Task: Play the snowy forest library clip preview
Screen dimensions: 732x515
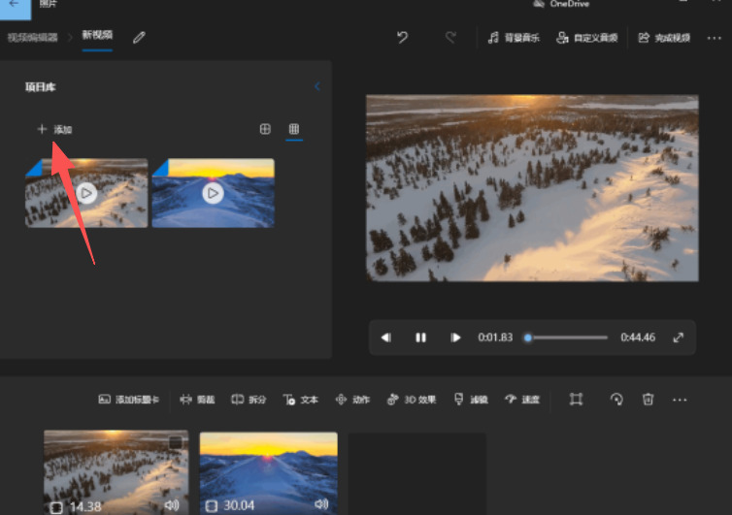Action: [x=86, y=193]
